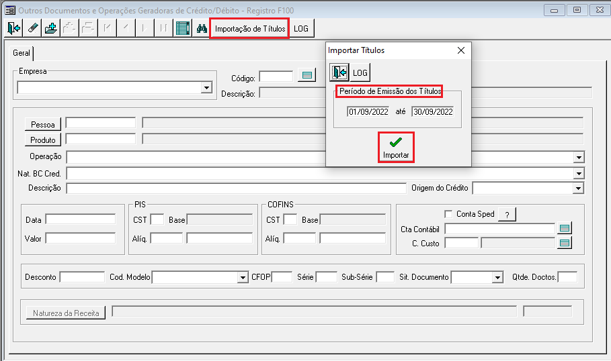Click the previous record navigation icon

tap(126, 28)
